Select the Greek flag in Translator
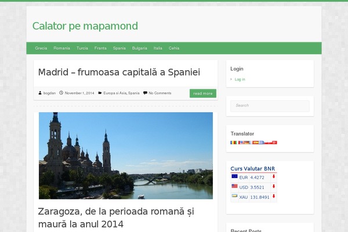The height and width of the screenshot is (232, 348). pyautogui.click(x=261, y=143)
